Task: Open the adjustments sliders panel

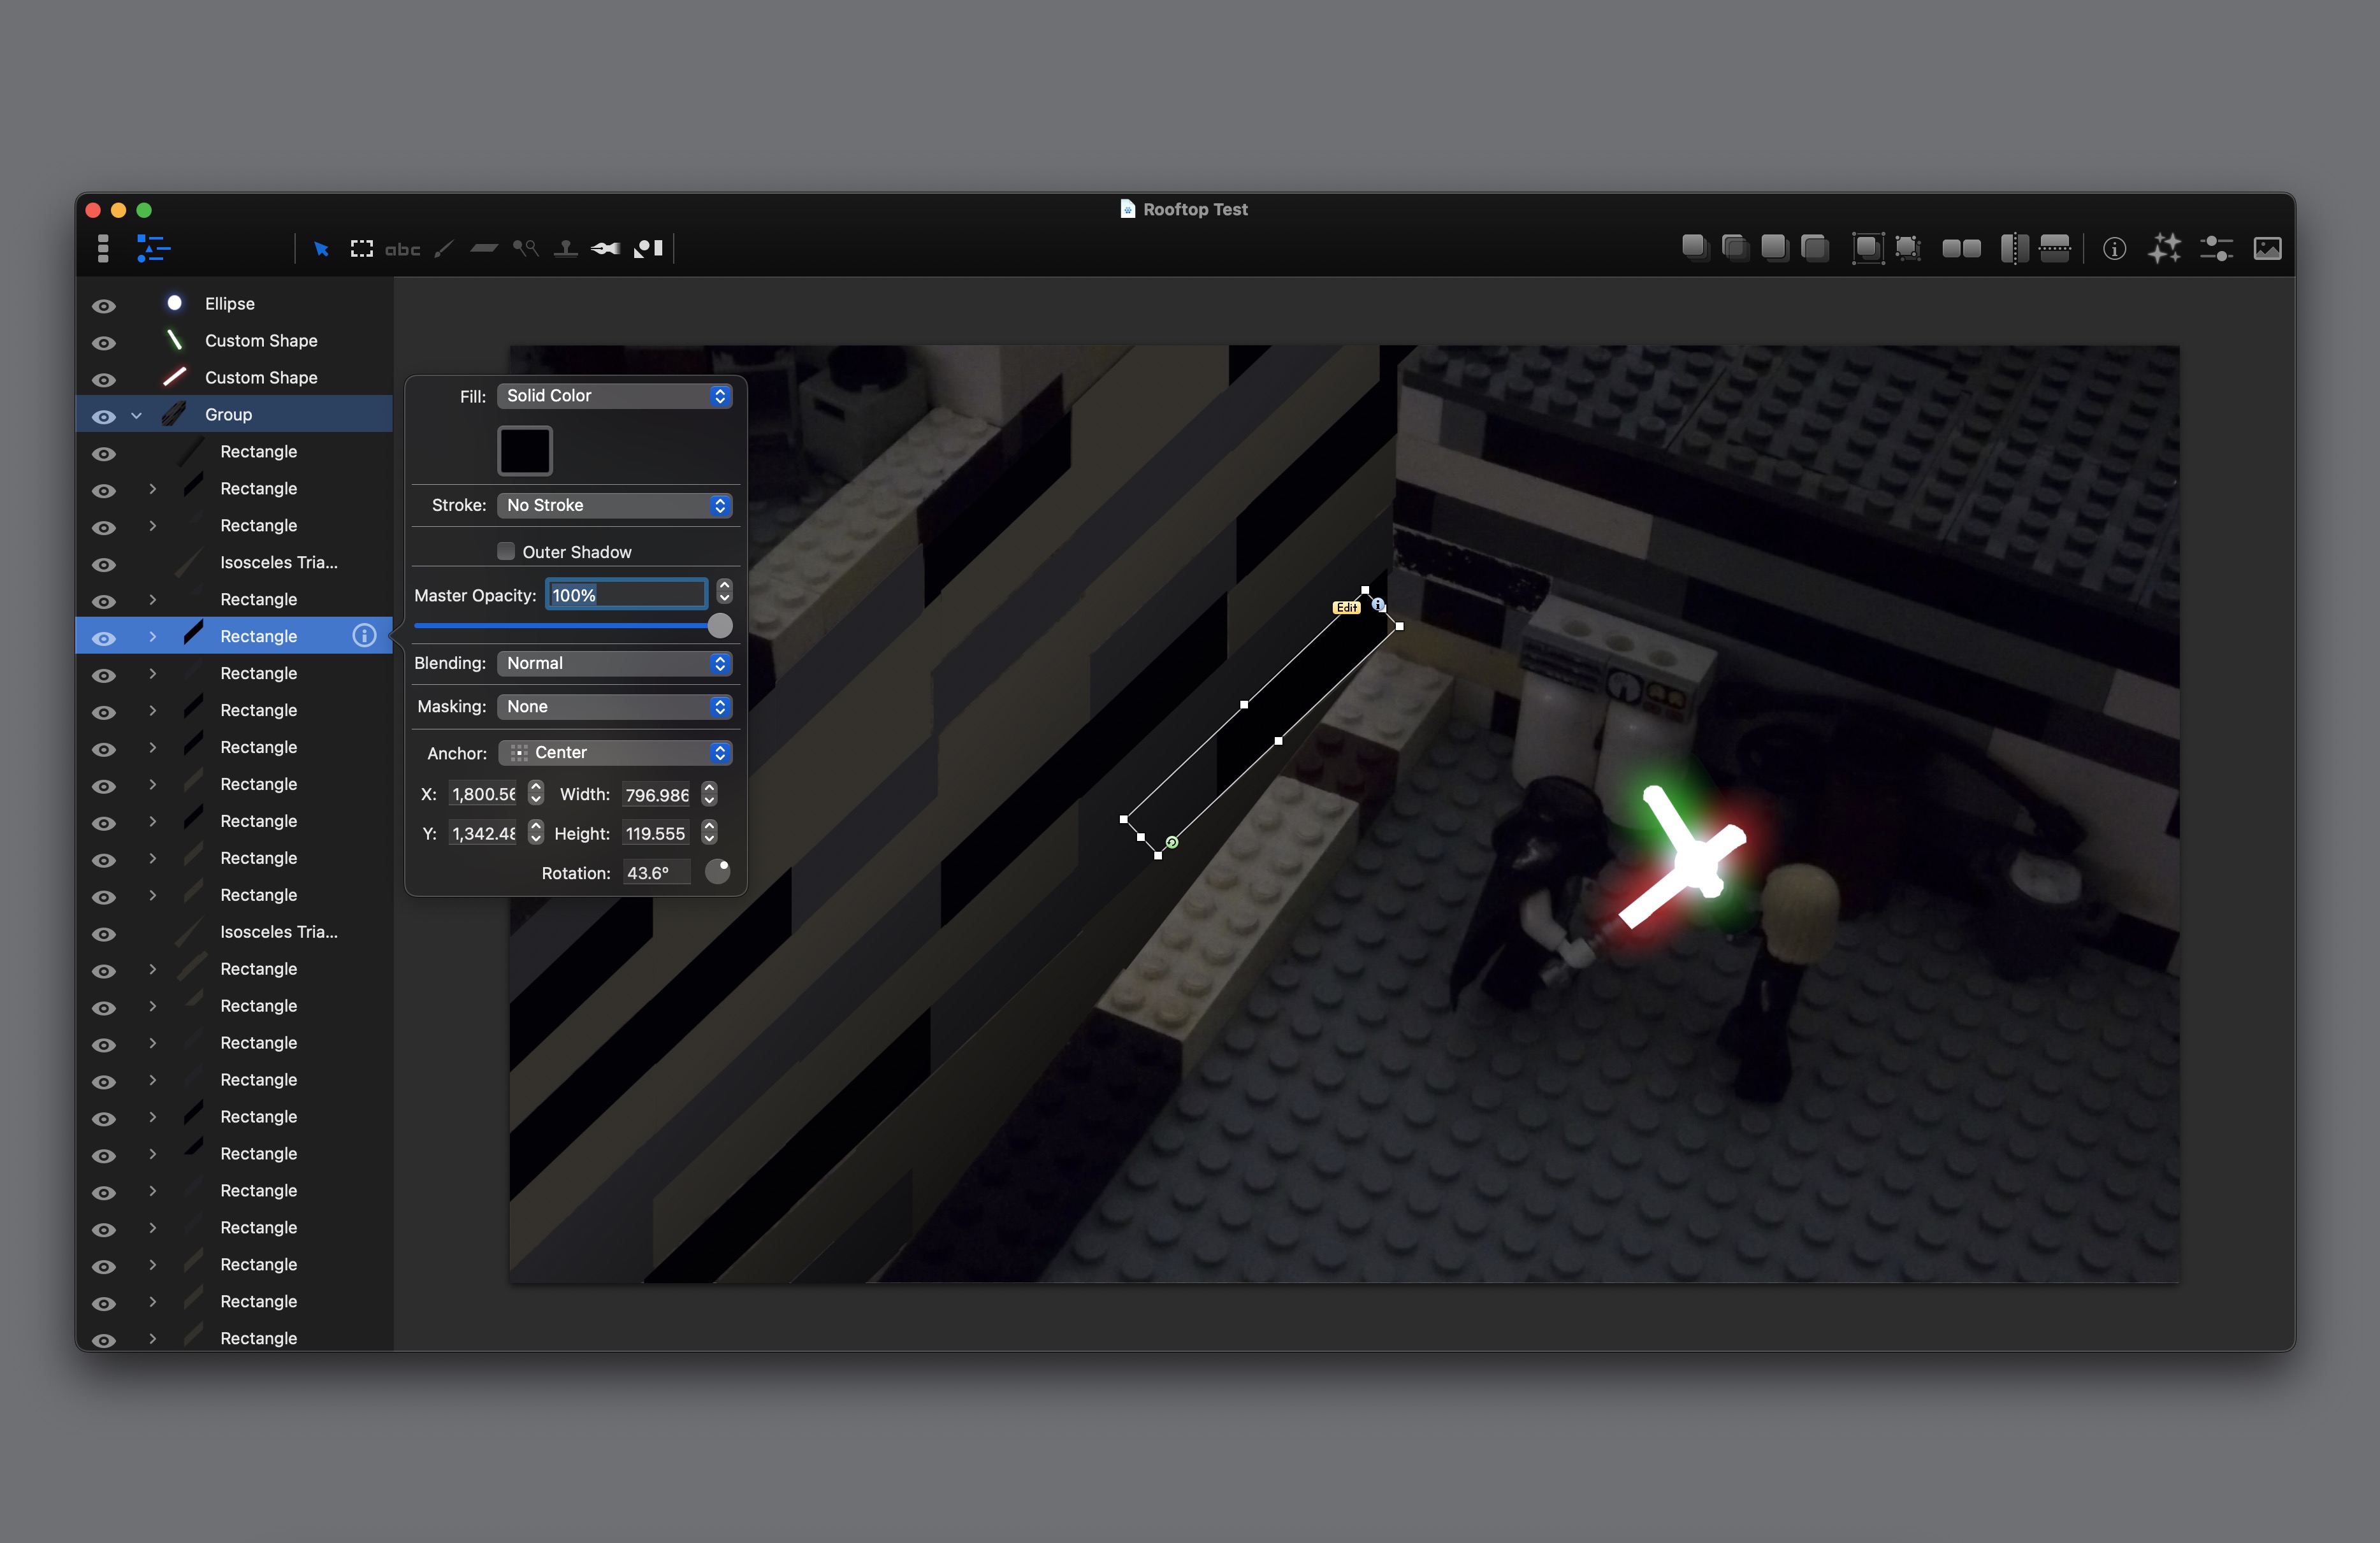Action: coord(2216,249)
